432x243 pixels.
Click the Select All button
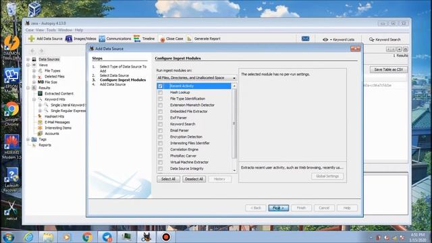pyautogui.click(x=168, y=179)
